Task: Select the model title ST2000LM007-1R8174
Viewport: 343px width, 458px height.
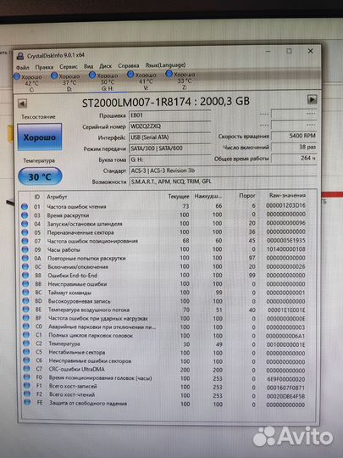Action: pyautogui.click(x=136, y=103)
